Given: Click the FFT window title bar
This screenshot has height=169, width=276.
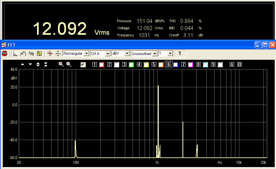Looking at the screenshot, I should point(129,45).
